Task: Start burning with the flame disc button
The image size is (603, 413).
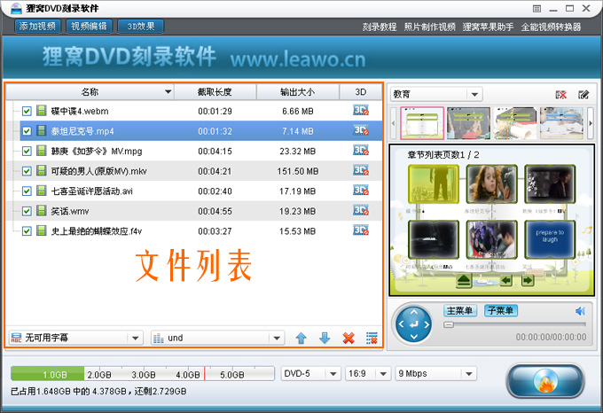Action: [x=545, y=381]
